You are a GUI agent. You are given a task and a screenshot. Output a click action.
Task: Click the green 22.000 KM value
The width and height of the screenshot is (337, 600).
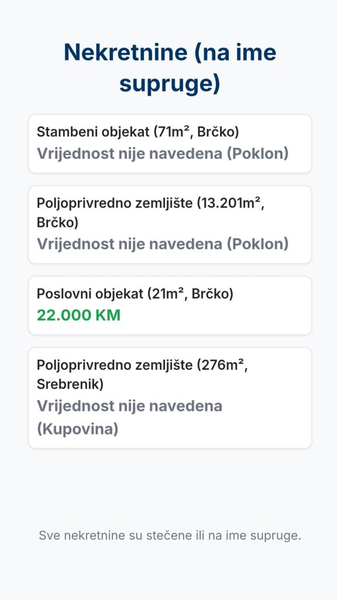(x=79, y=315)
